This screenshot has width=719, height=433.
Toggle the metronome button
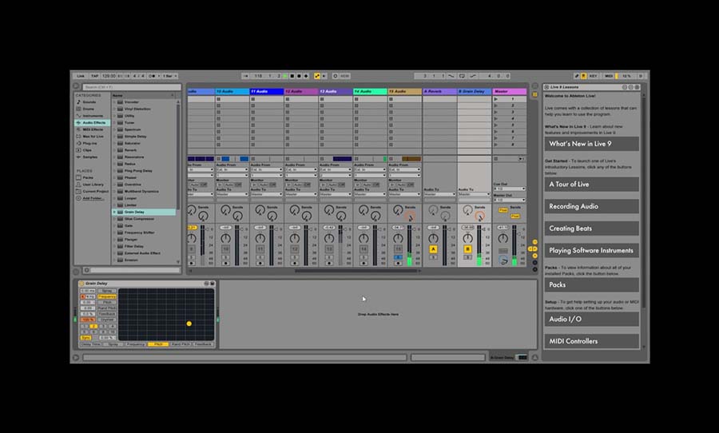click(x=153, y=76)
